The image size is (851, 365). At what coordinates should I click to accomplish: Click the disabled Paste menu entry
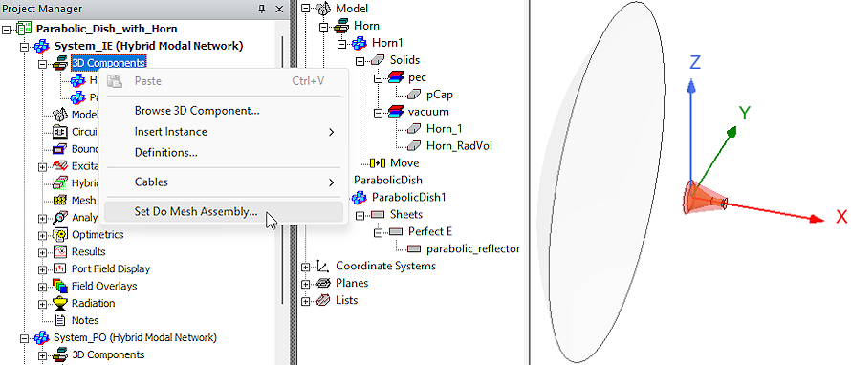pyautogui.click(x=223, y=81)
